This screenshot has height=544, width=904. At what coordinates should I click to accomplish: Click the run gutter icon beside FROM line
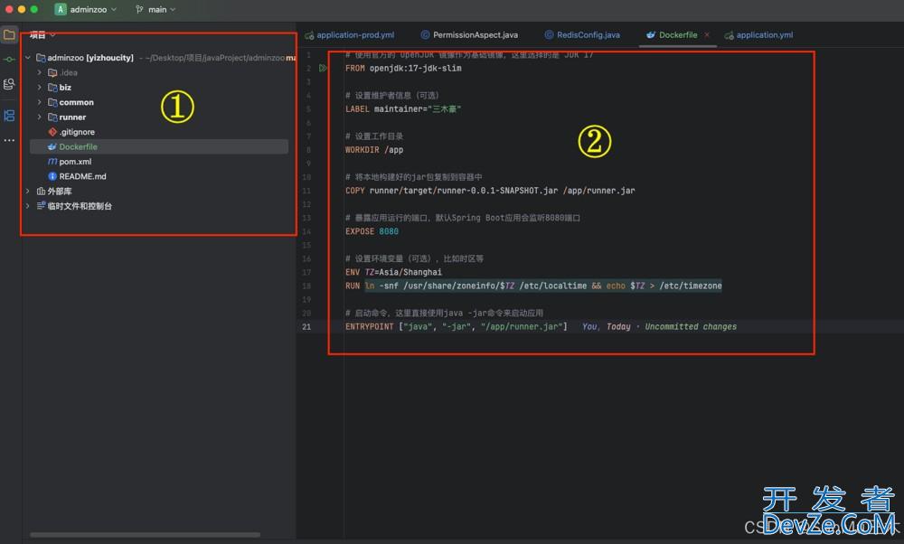pos(323,68)
